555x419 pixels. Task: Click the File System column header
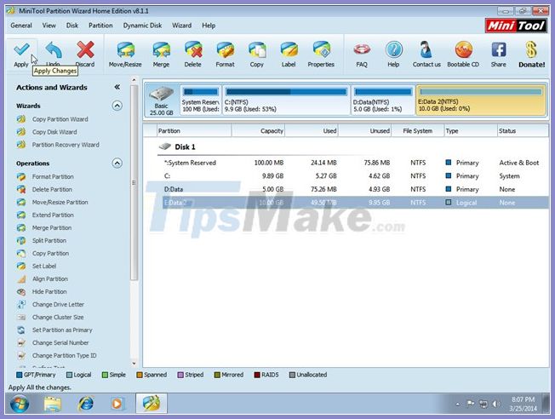coord(418,131)
